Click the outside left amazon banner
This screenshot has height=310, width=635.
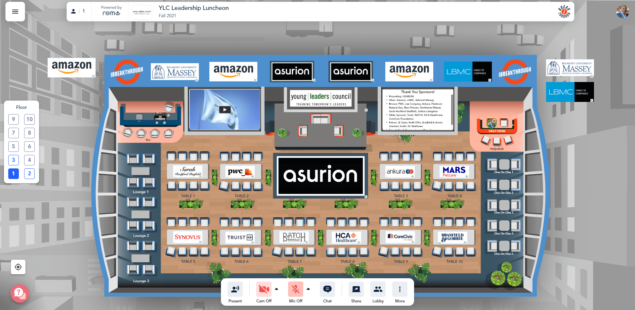coord(71,68)
